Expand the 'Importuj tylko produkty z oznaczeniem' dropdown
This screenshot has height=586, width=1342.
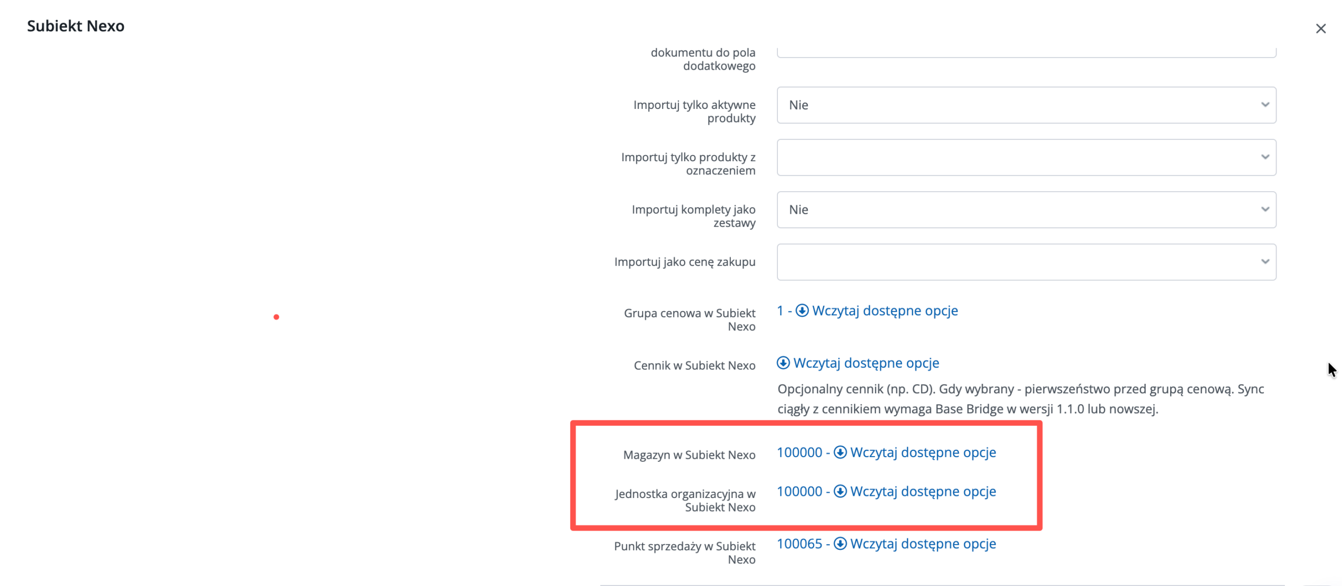coord(1026,158)
